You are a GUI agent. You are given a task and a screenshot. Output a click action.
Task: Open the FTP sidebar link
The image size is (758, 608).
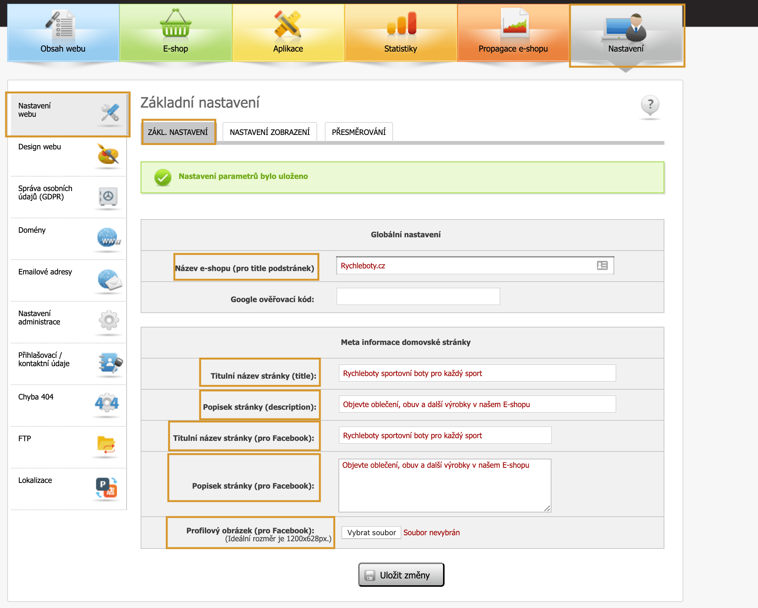(25, 439)
